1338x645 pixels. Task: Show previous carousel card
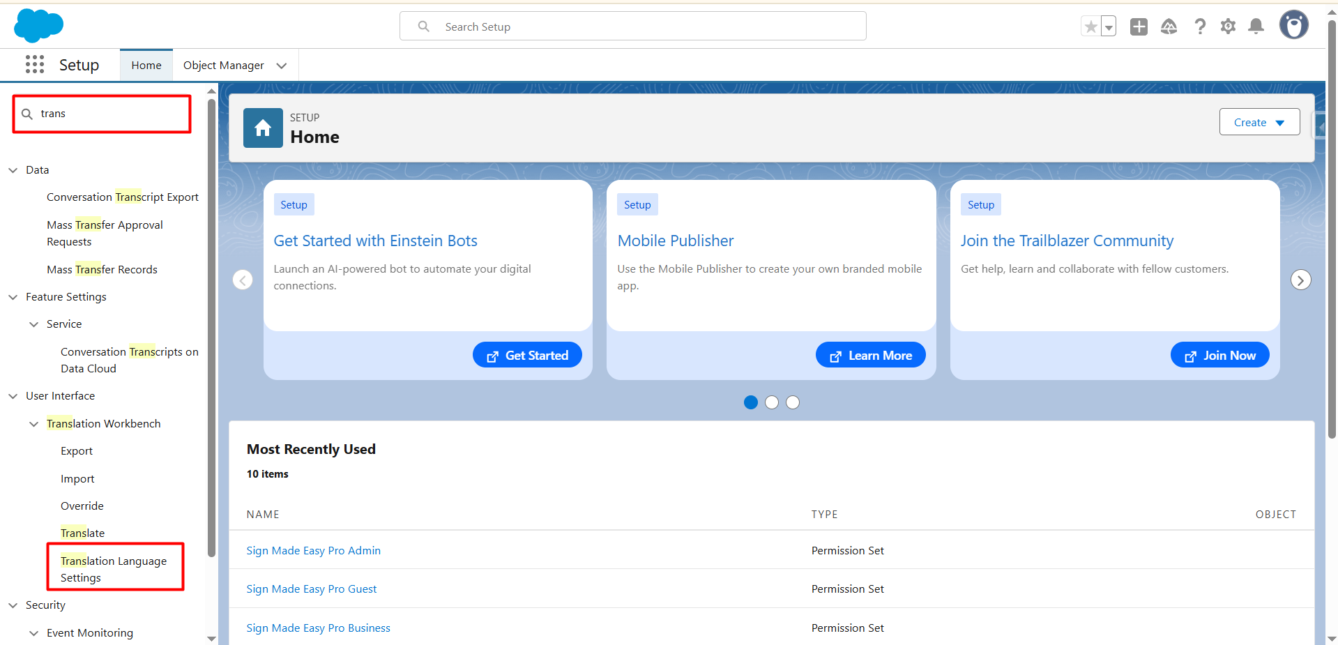click(x=243, y=280)
